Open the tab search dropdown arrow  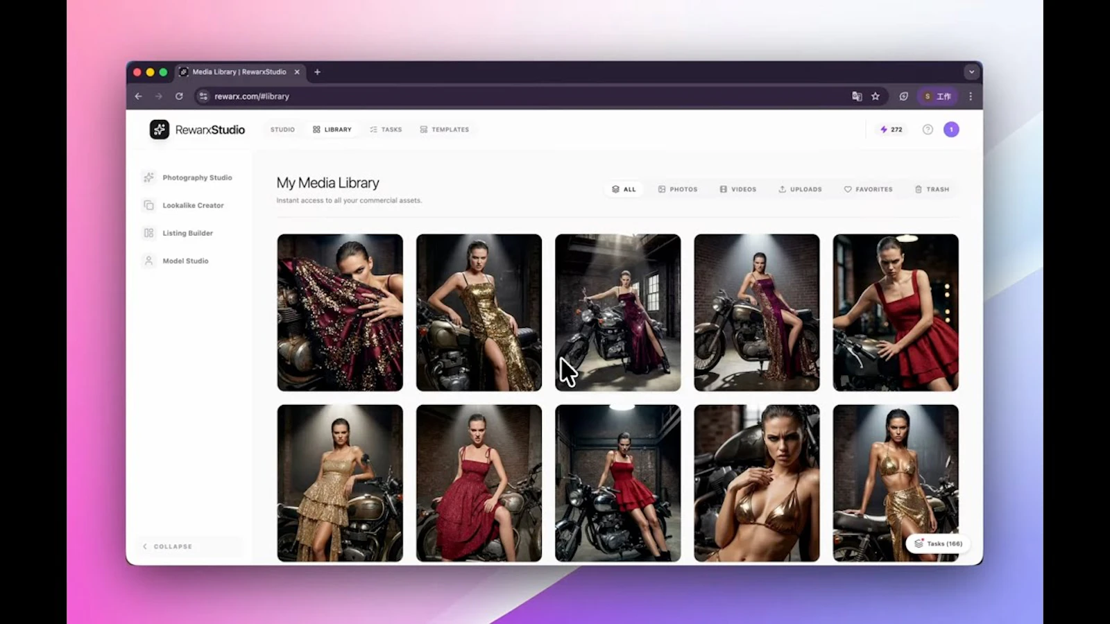971,72
